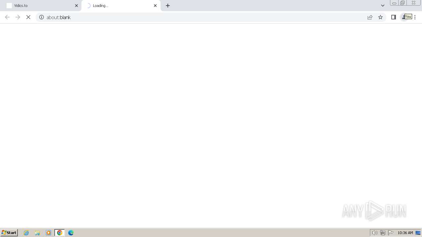Minimize the Chrome window
The height and width of the screenshot is (237, 422).
click(x=394, y=3)
